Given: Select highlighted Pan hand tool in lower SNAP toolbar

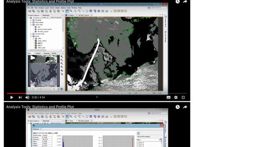Looking at the screenshot, I should tap(67, 117).
